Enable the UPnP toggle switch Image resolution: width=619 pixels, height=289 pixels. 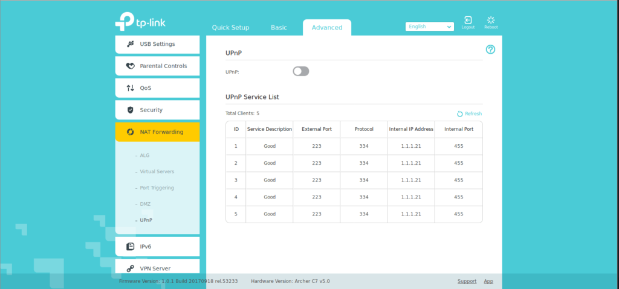(300, 71)
